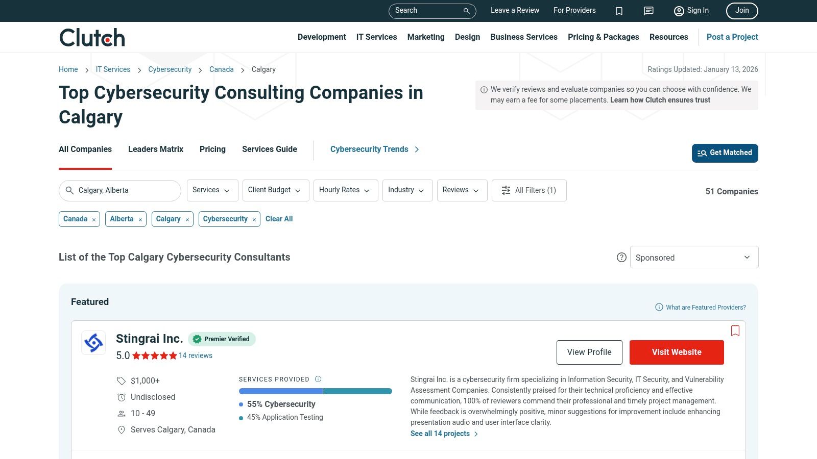Image resolution: width=817 pixels, height=459 pixels.
Task: Expand the Hourly Rates dropdown
Action: coord(345,190)
